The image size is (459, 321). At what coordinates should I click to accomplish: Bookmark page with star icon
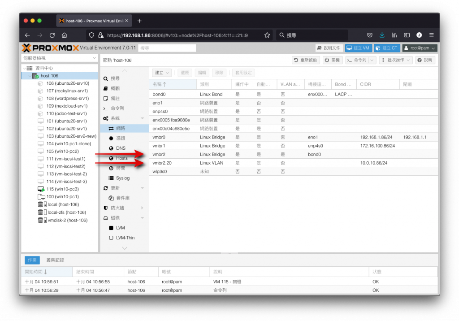coord(267,35)
